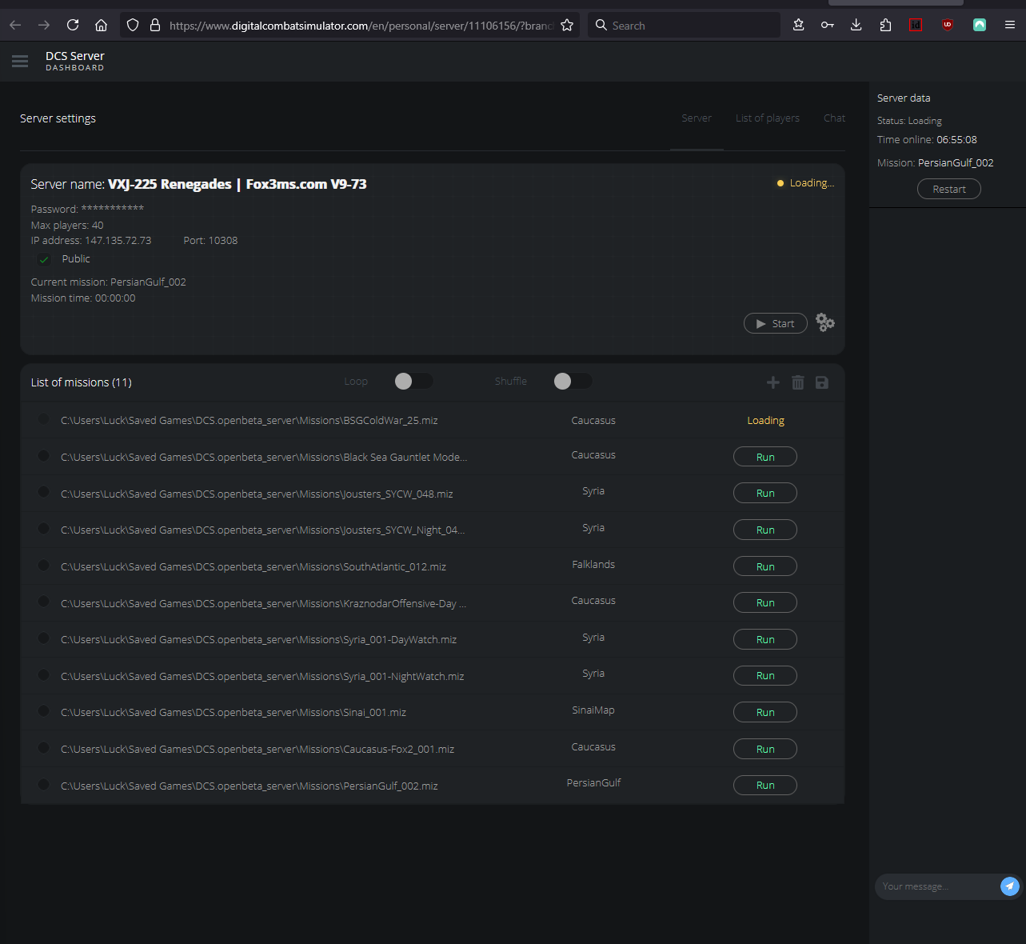Image resolution: width=1026 pixels, height=944 pixels.
Task: Toggle the Shuffle switch
Action: click(x=573, y=382)
